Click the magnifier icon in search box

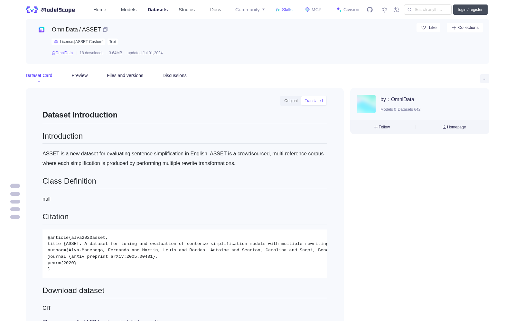409,10
